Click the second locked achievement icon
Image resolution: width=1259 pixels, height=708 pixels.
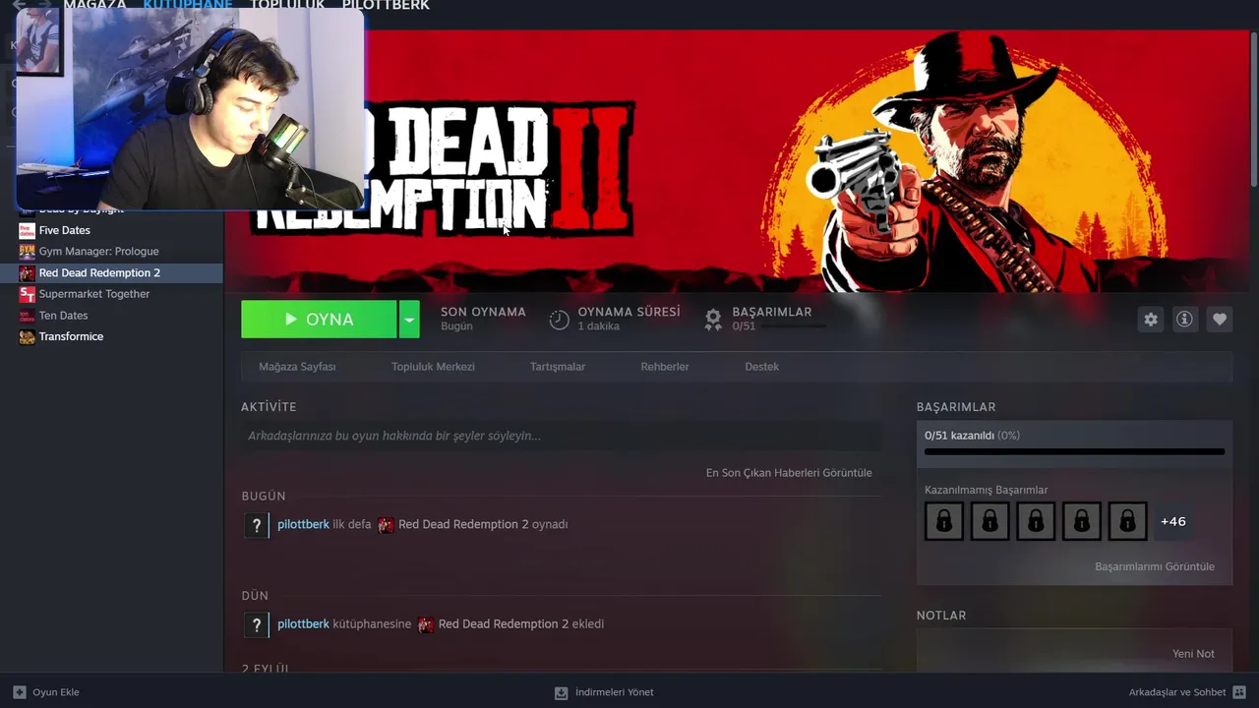989,521
